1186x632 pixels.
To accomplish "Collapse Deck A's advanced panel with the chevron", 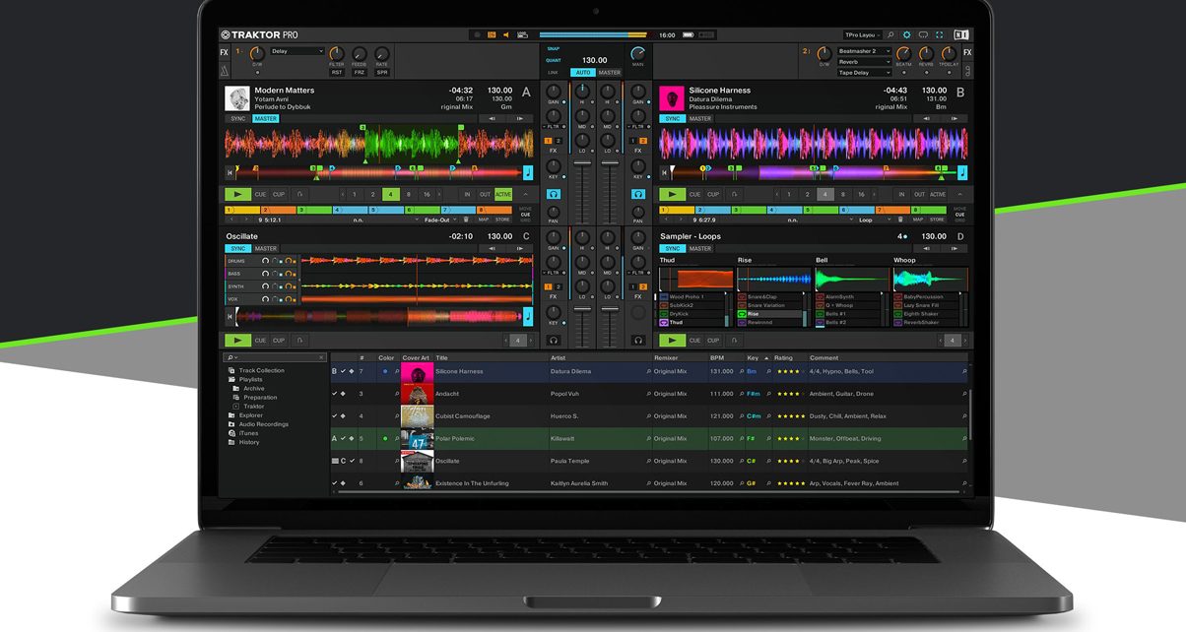I will [x=525, y=195].
